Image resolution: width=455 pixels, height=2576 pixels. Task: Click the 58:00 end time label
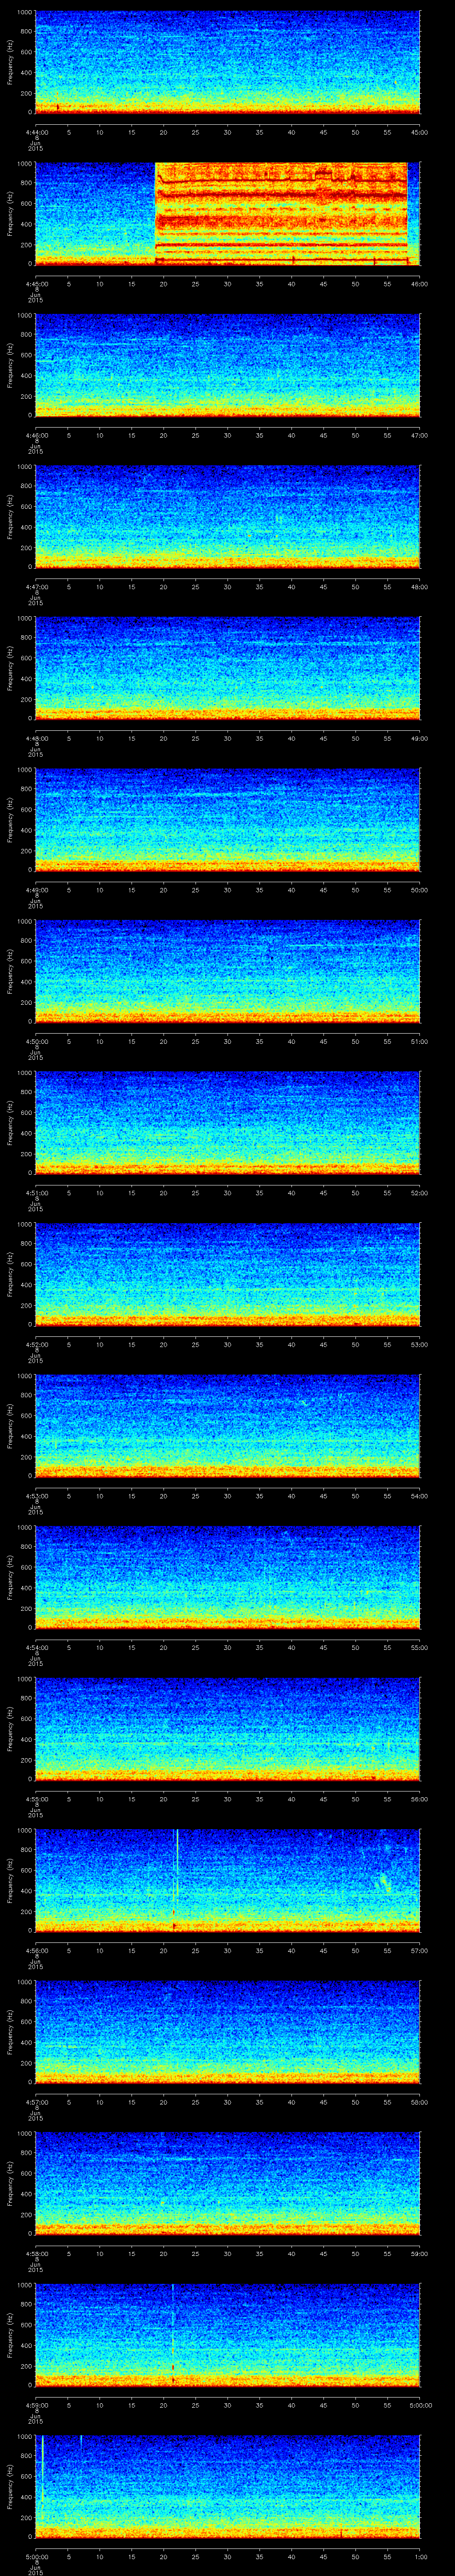coord(419,2102)
